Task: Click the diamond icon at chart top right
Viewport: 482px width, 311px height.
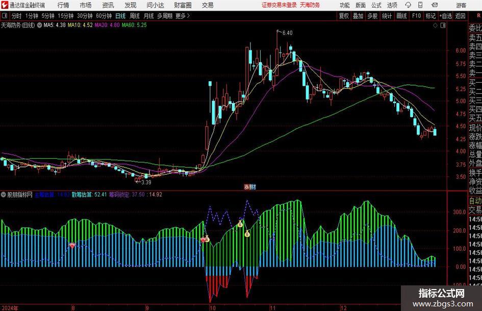Action: 435,26
